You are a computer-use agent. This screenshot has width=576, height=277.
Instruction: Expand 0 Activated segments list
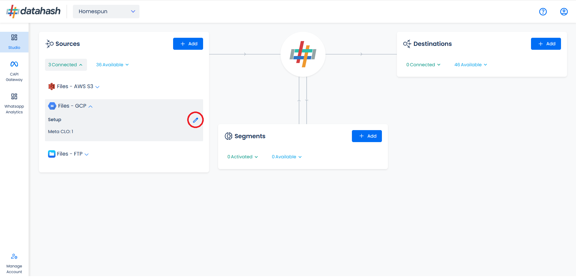(242, 157)
